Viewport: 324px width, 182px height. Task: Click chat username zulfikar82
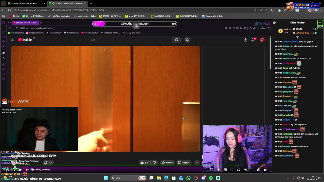[x=288, y=134]
